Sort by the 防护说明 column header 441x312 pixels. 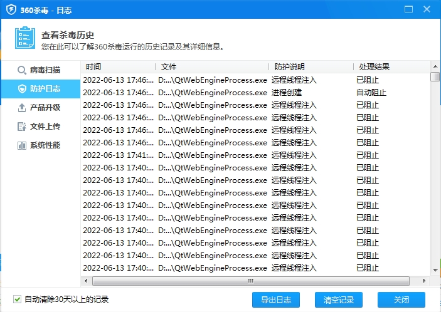coord(311,67)
